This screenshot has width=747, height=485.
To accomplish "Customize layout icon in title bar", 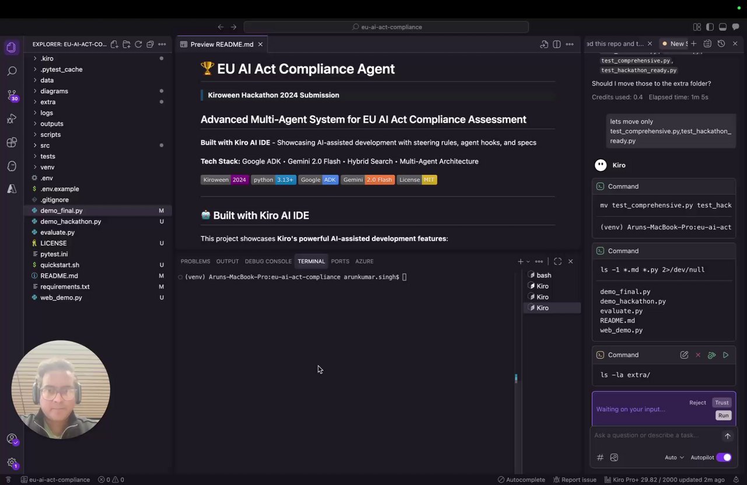I will 697,27.
